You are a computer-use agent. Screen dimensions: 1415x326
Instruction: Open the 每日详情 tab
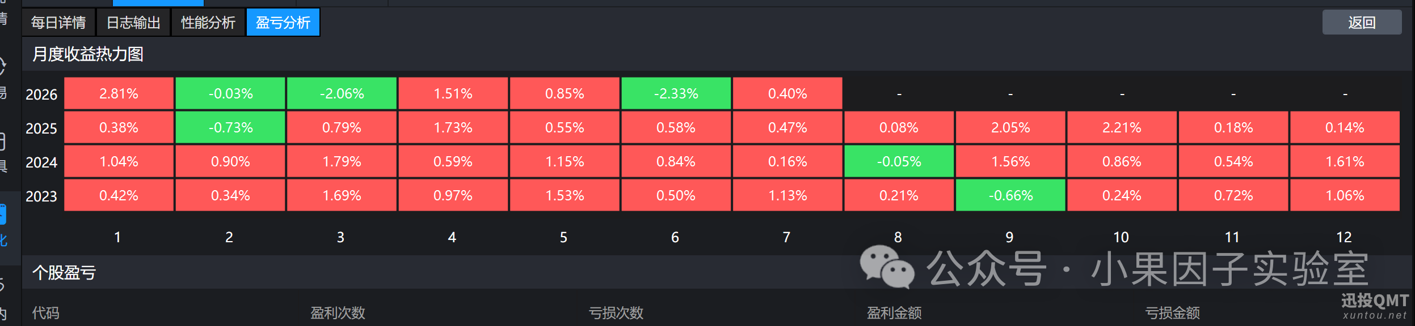[x=58, y=23]
